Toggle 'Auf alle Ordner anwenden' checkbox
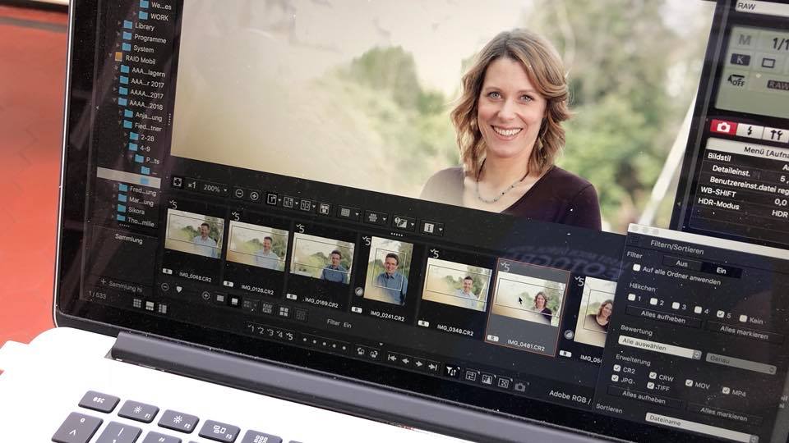The image size is (789, 443). (x=636, y=268)
